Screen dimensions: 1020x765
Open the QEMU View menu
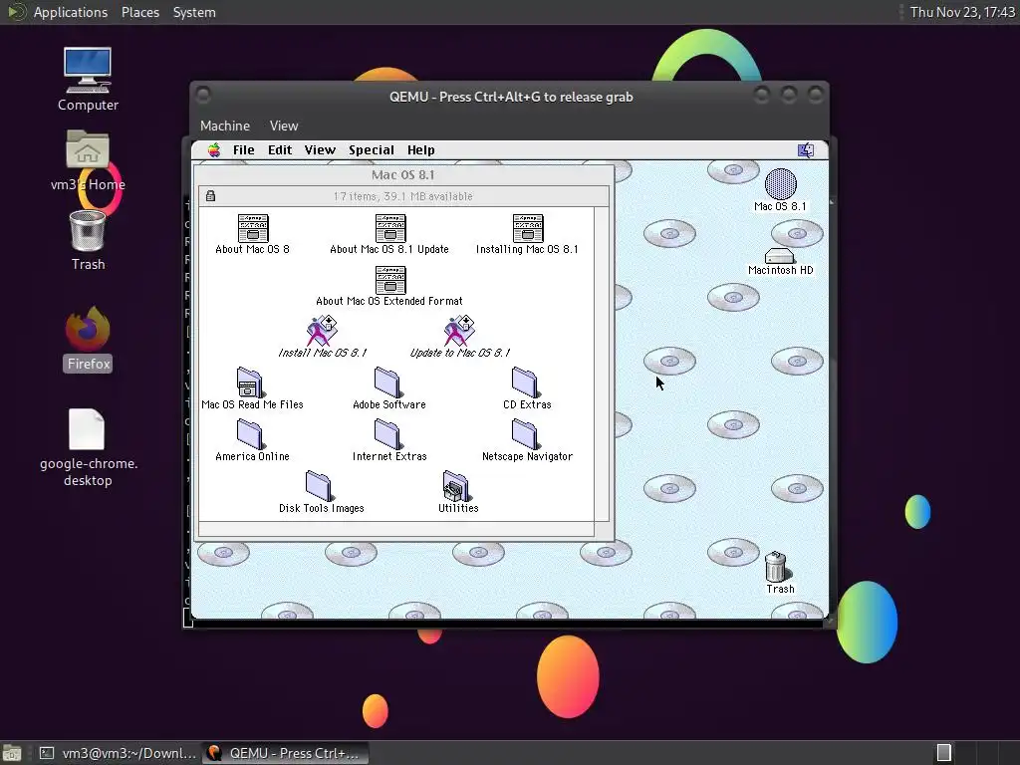284,126
